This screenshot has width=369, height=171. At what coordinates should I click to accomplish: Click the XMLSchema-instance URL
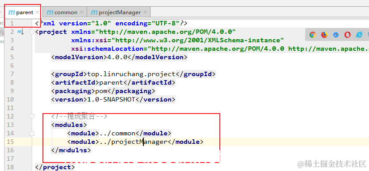197,41
